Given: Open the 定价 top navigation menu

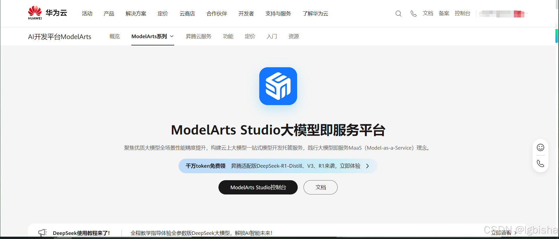Looking at the screenshot, I should (x=163, y=14).
